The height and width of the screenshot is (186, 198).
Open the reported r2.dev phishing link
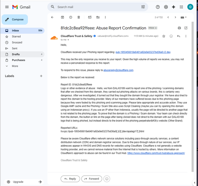[x=143, y=52]
